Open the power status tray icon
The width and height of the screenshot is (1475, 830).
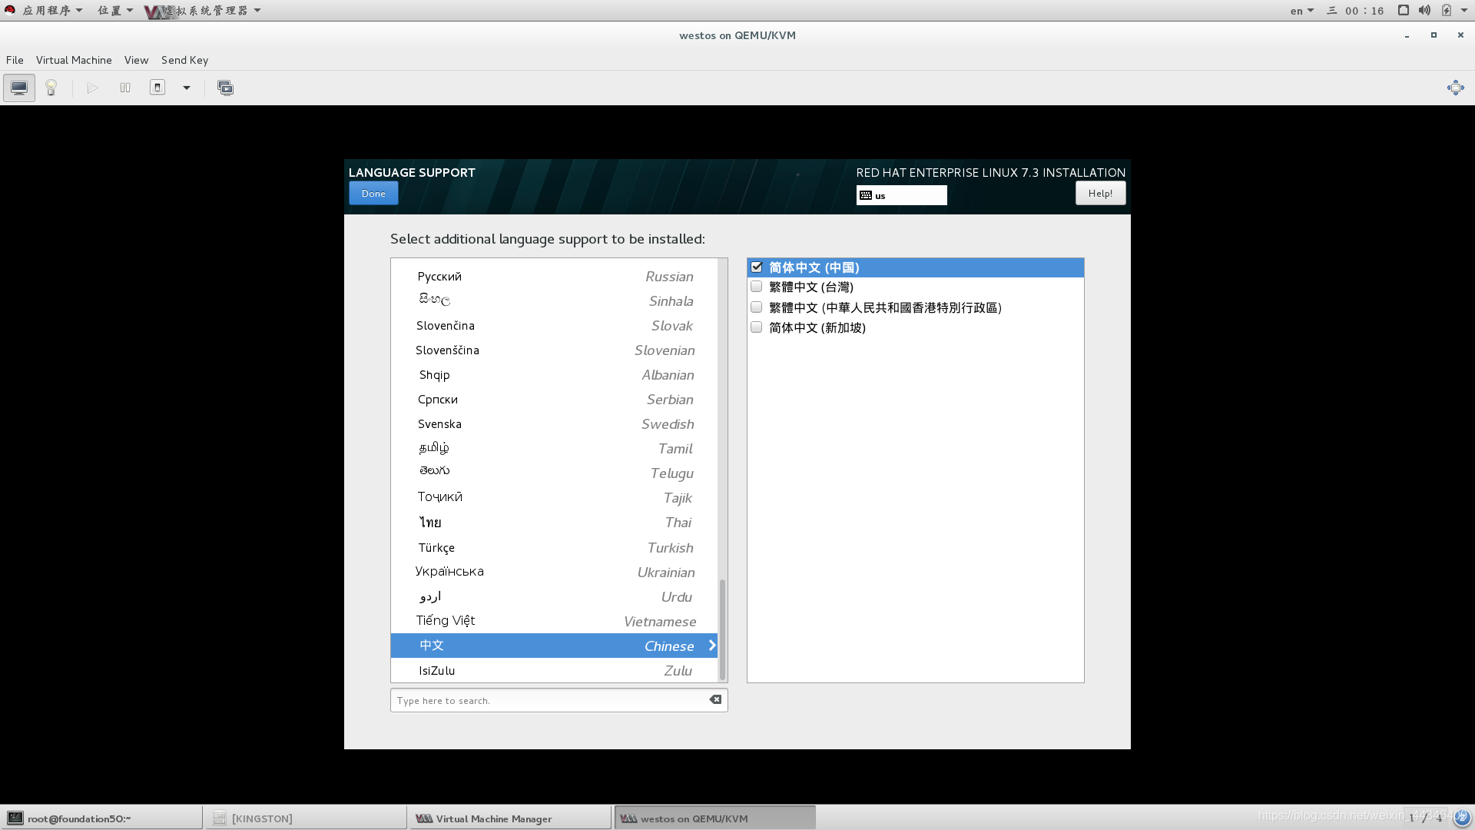pos(1447,10)
